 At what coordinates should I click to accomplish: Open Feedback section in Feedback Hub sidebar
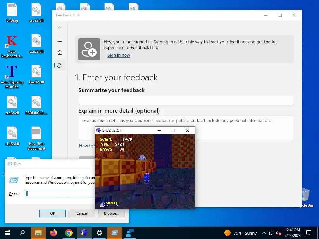click(x=60, y=65)
